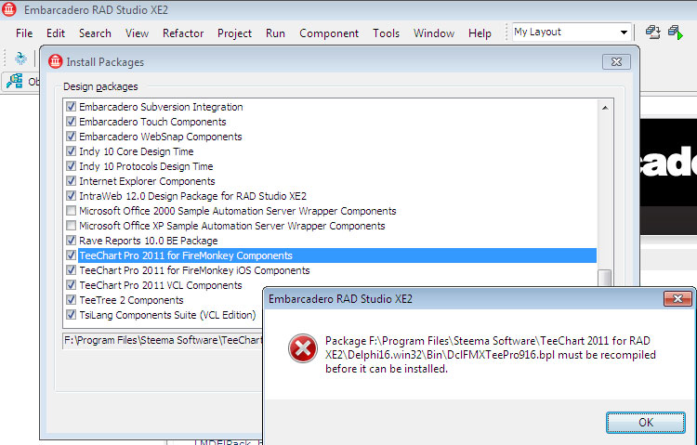Click the snowflake toolbar icon on the left

point(20,59)
